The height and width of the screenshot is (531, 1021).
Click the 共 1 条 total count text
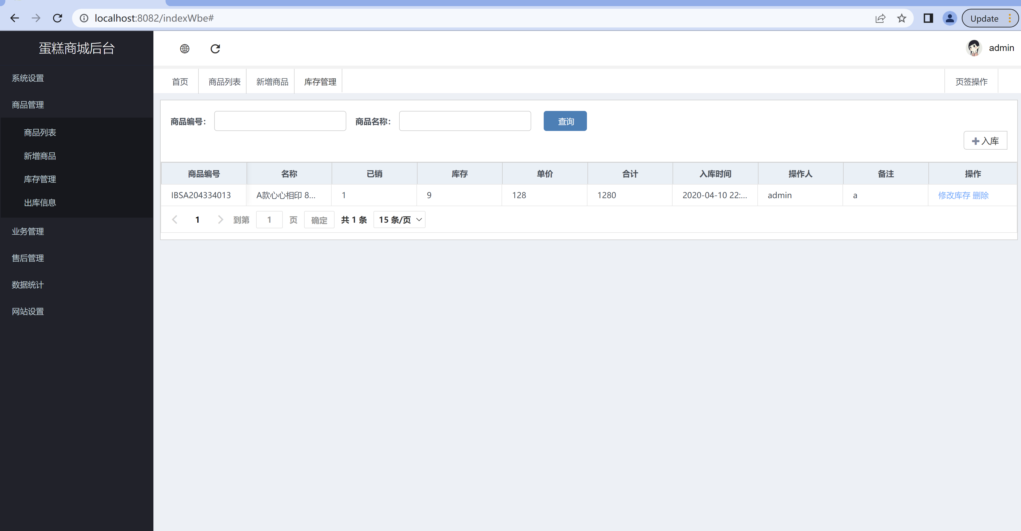pyautogui.click(x=354, y=219)
